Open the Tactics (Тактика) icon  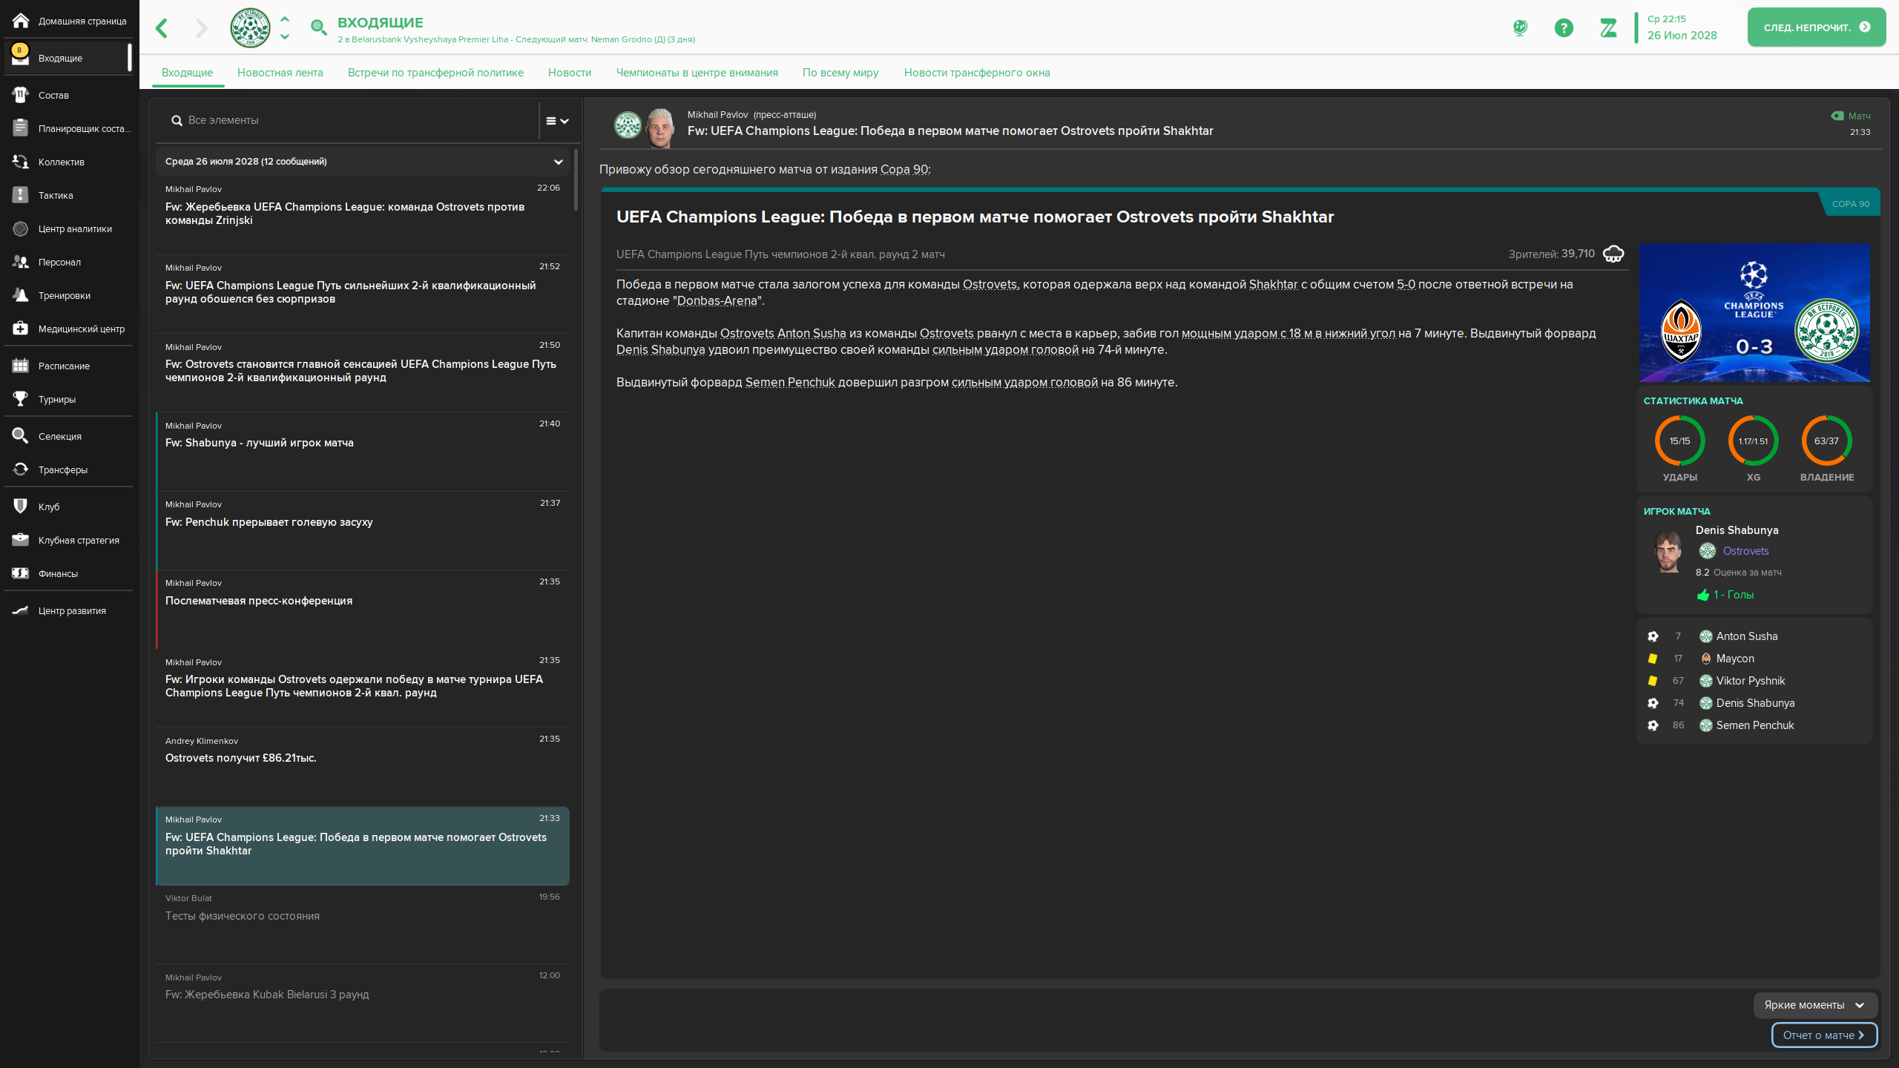(21, 195)
